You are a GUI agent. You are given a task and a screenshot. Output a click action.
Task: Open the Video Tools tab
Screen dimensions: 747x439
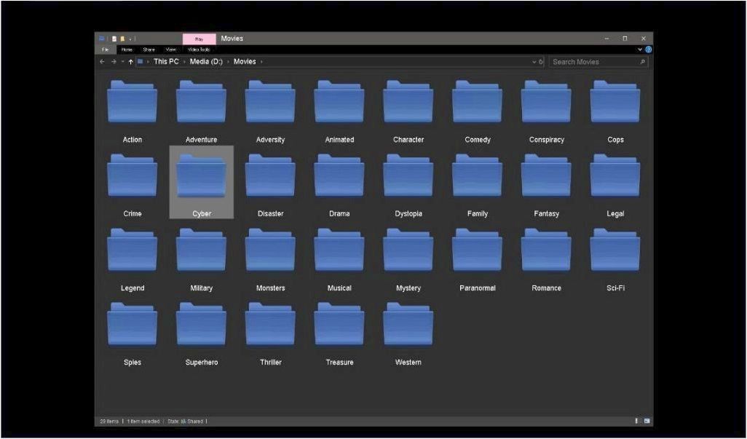point(199,50)
